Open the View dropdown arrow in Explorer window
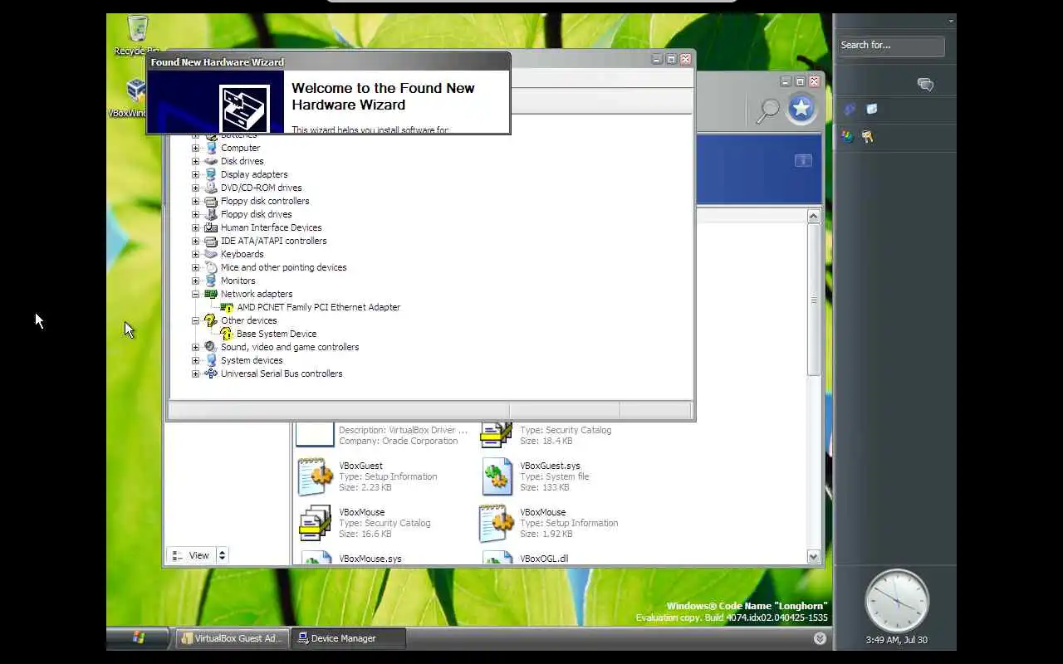This screenshot has width=1063, height=664. [222, 555]
